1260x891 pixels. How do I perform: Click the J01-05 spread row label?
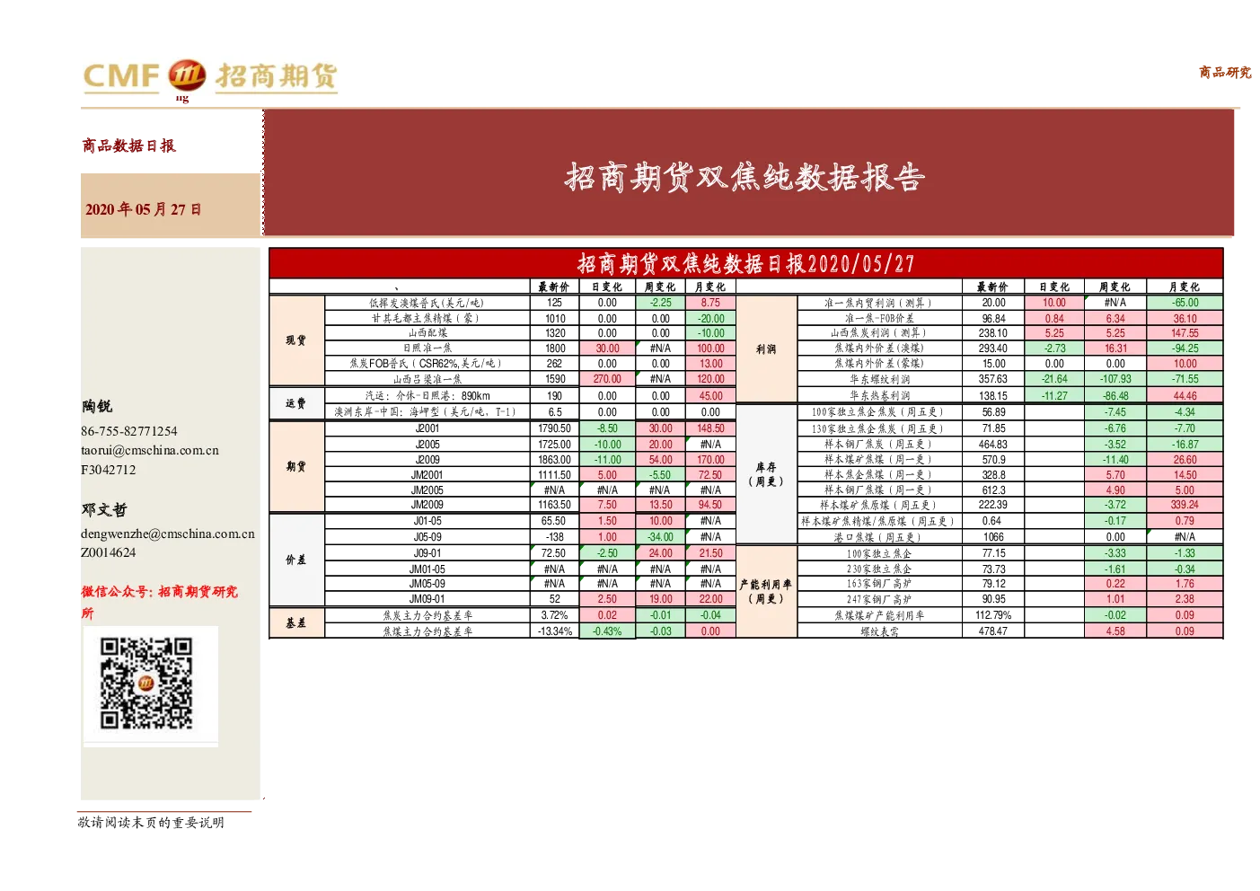tap(427, 521)
